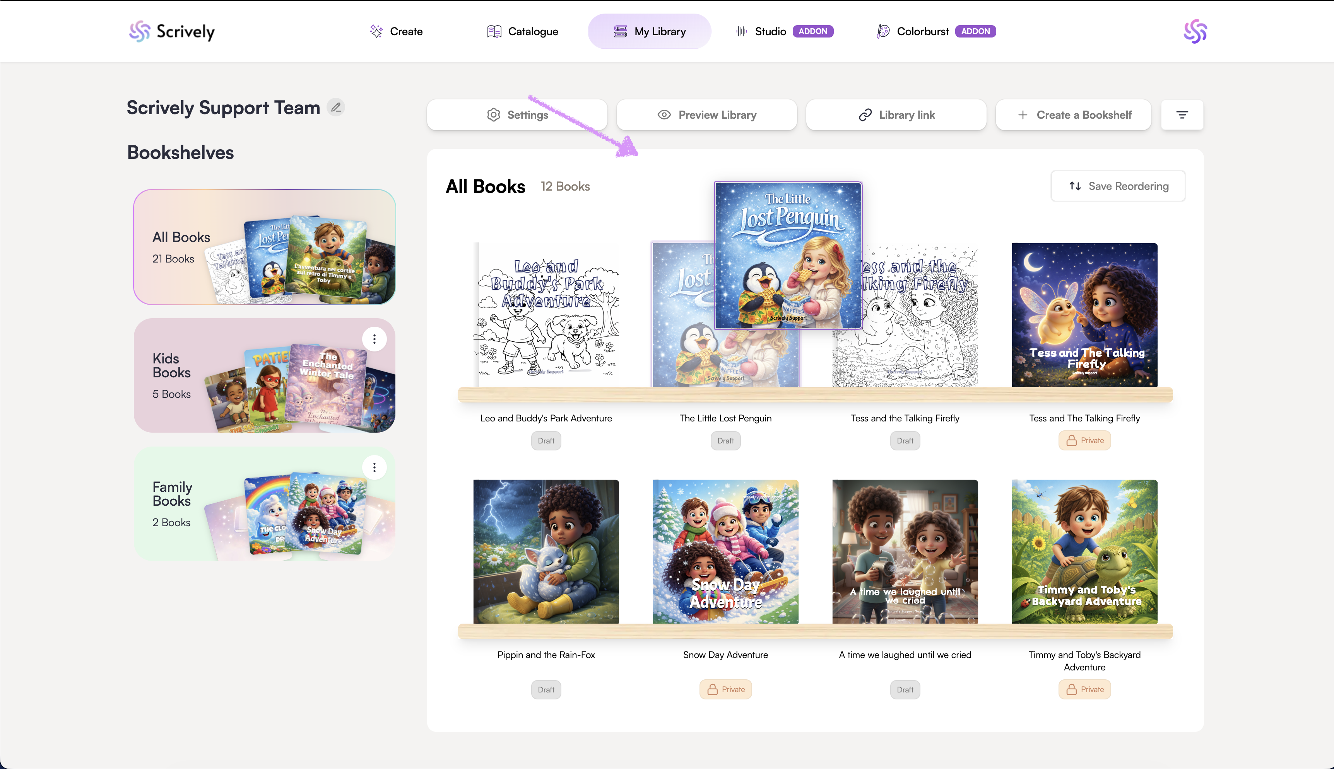Open the filter icon next to Create a Bookshelf
Viewport: 1334px width, 769px height.
(1182, 114)
